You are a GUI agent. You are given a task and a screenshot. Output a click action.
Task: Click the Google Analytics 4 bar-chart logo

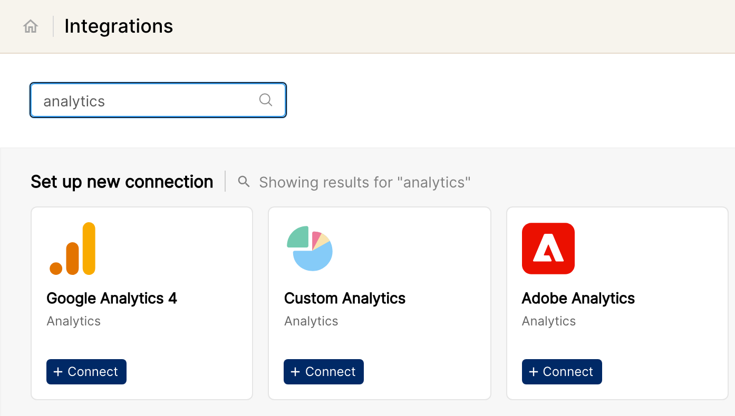(73, 249)
